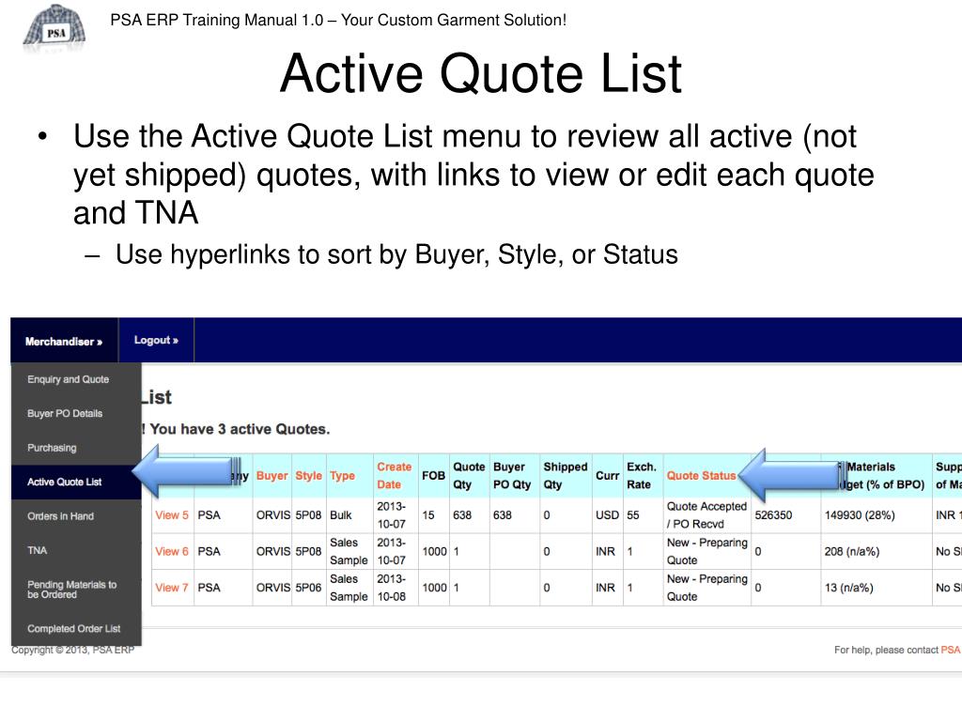Open the Merchandiser menu
Screen dimensions: 962x721
coord(64,342)
